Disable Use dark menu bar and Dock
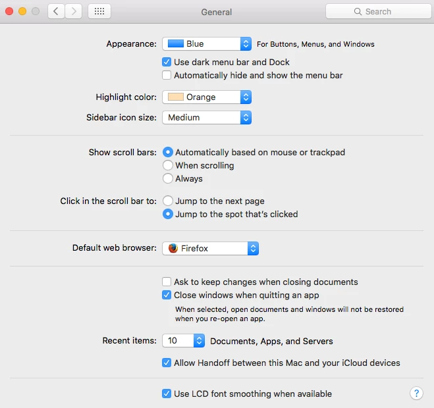The image size is (434, 408). (x=167, y=62)
